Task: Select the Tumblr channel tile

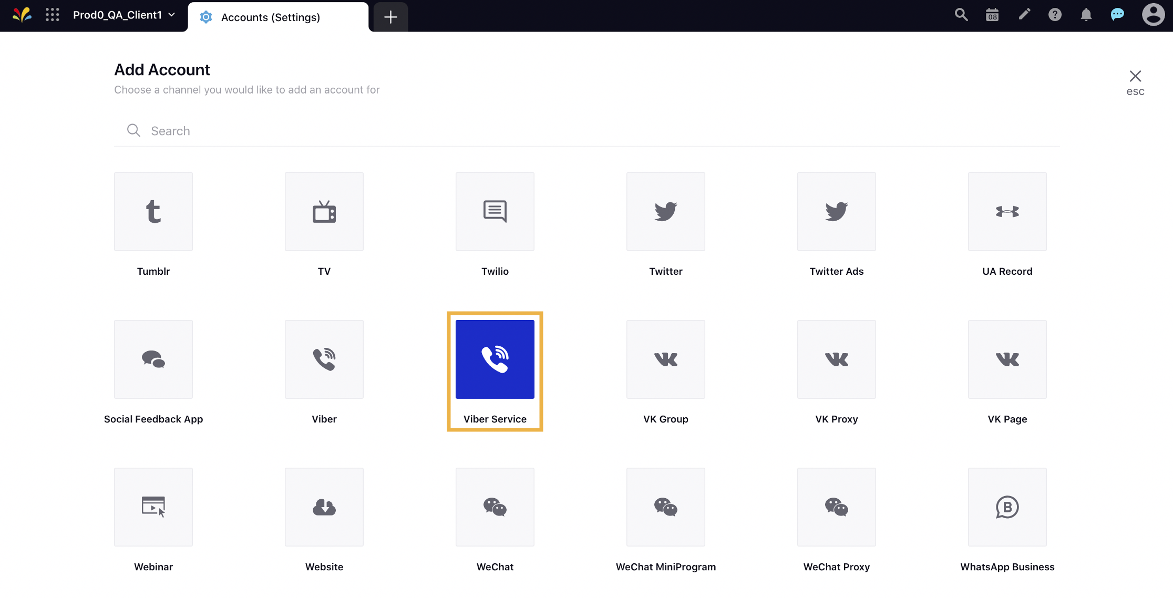Action: coord(153,211)
